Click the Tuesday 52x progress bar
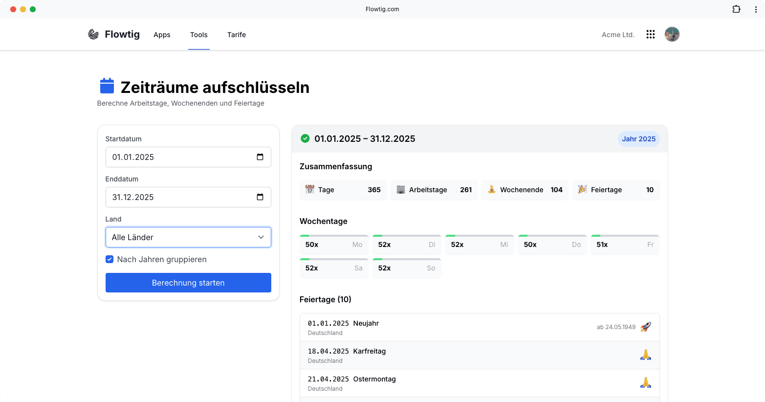 (407, 236)
